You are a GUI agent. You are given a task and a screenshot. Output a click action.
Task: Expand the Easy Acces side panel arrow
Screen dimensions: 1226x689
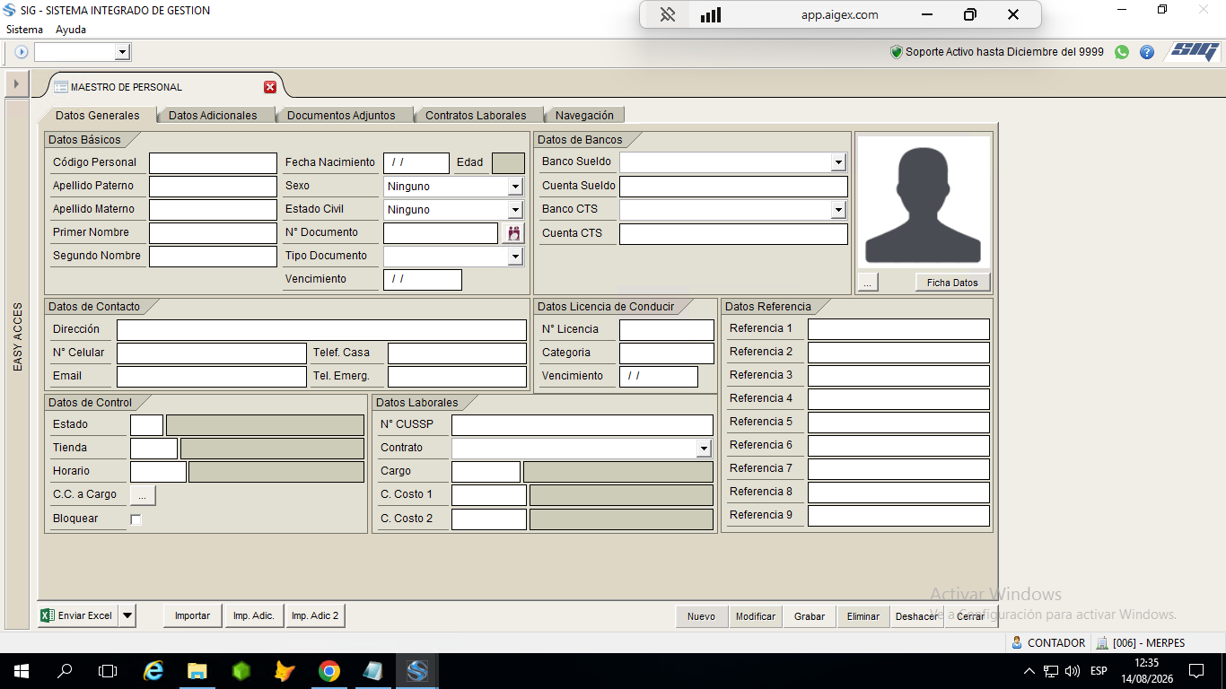click(16, 83)
